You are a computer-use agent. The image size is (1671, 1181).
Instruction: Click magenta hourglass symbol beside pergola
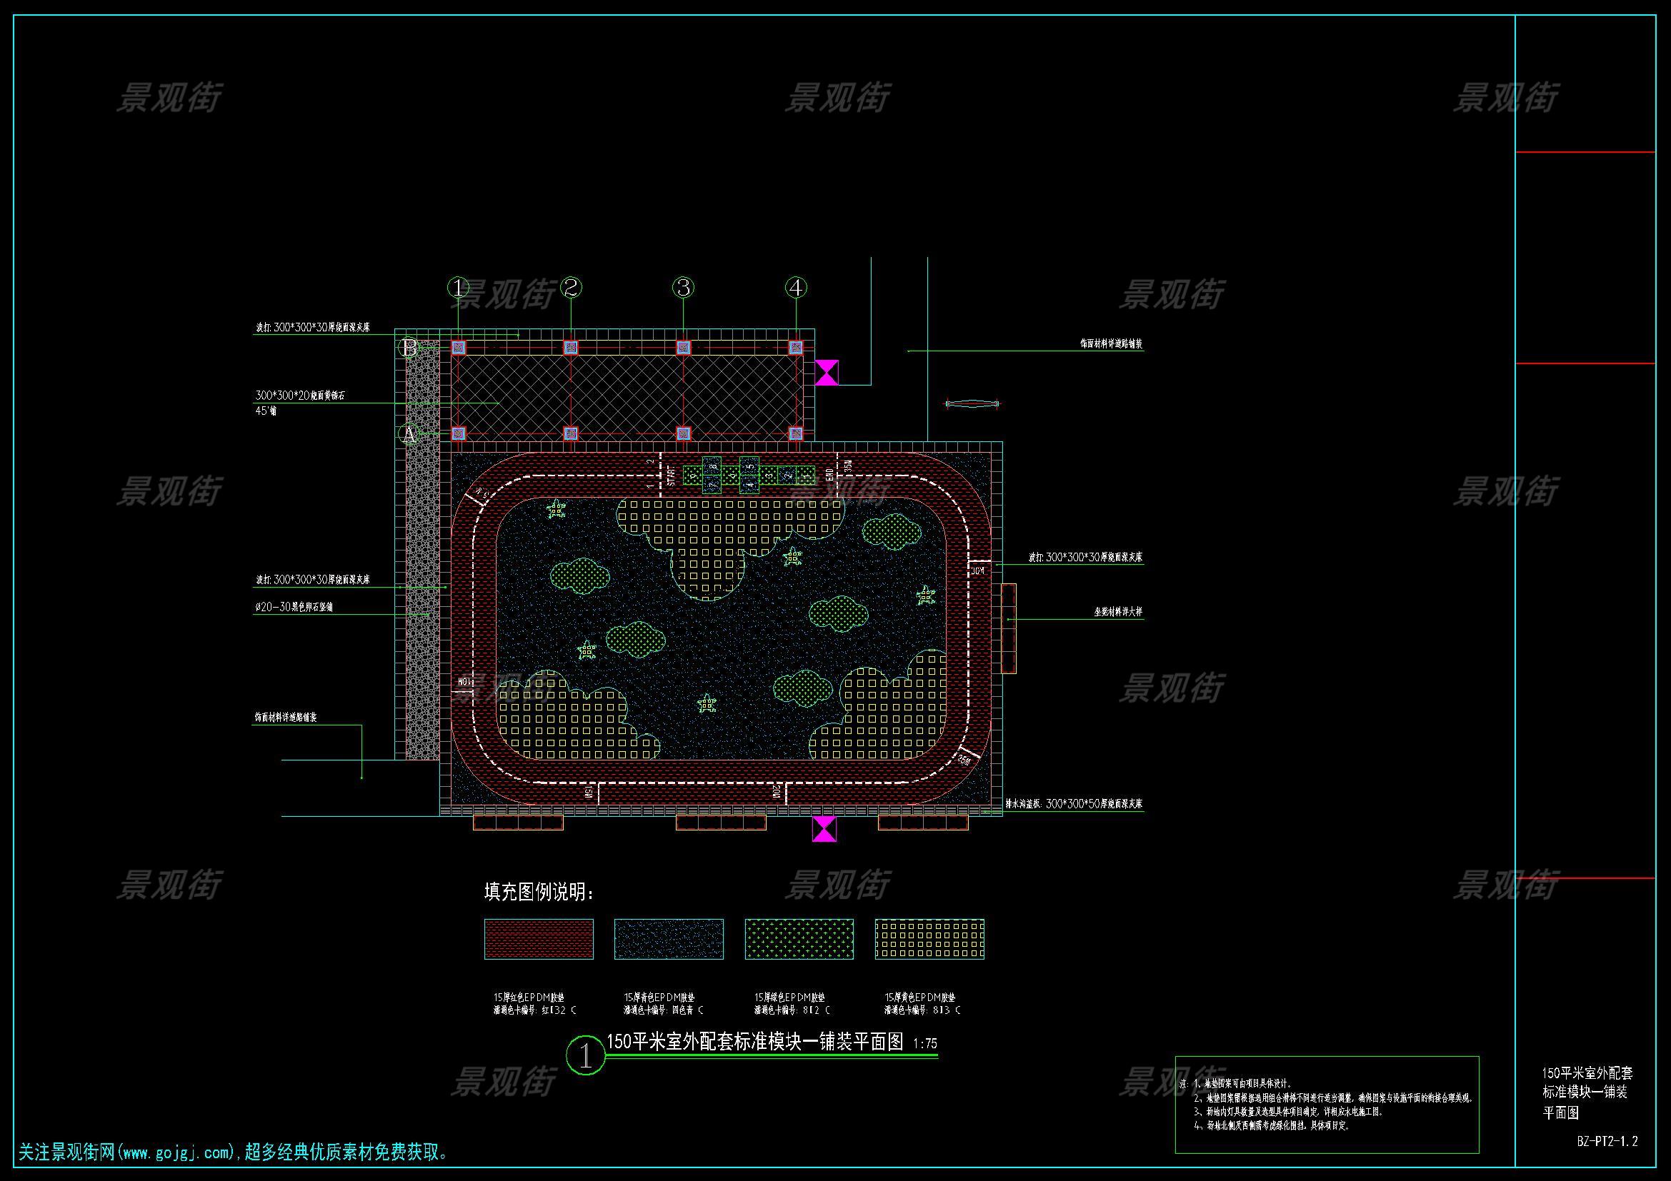[826, 372]
